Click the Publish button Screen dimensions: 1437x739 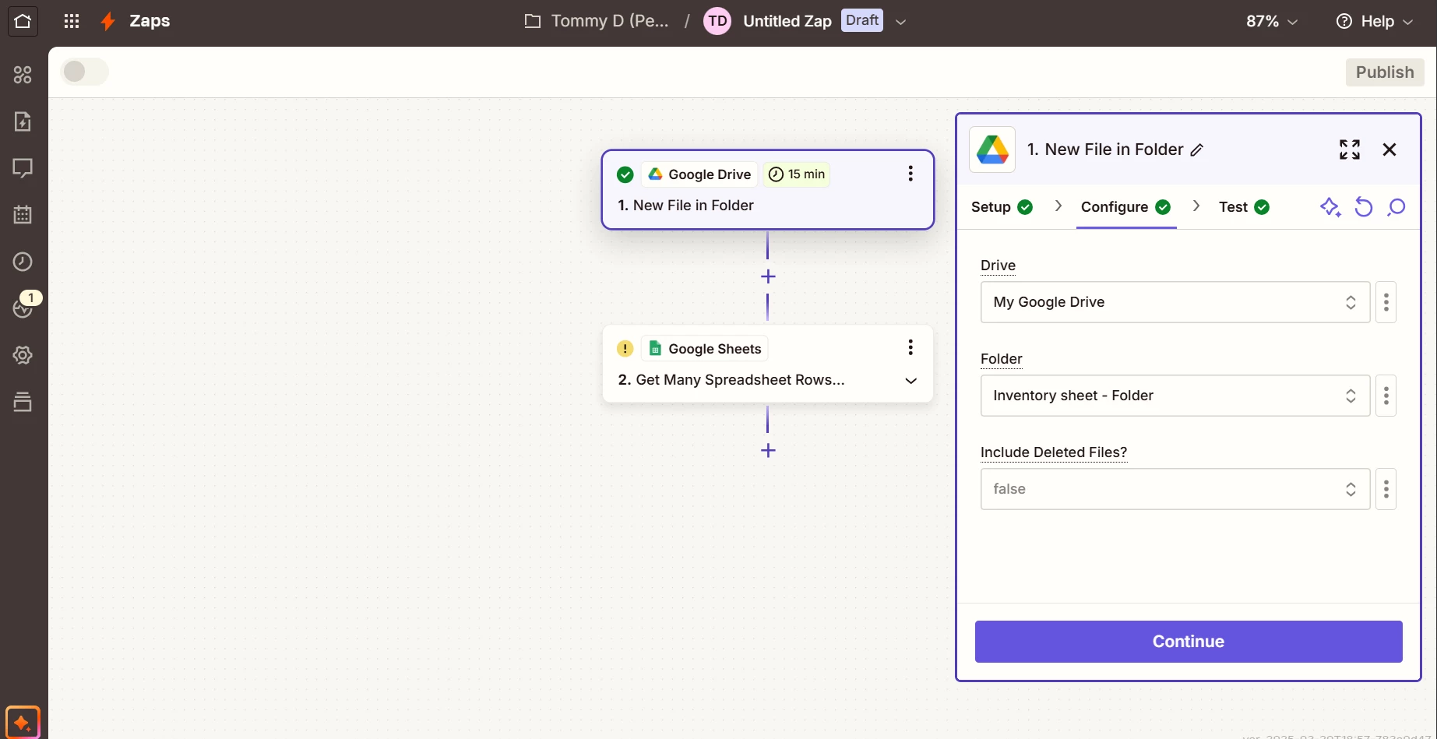click(1385, 72)
